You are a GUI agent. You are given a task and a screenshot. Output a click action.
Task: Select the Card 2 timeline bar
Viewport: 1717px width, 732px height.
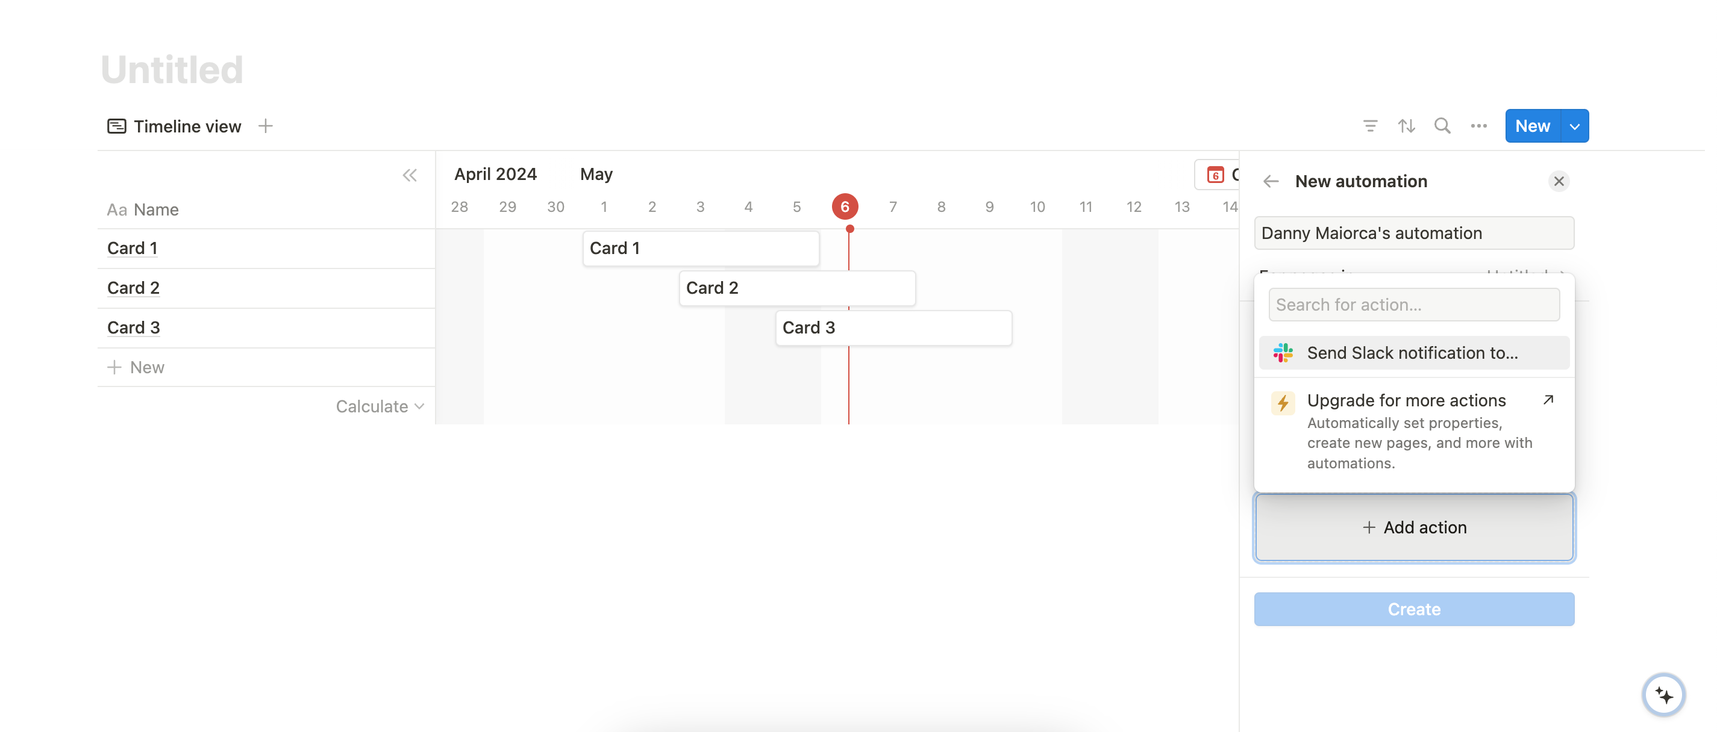[796, 288]
